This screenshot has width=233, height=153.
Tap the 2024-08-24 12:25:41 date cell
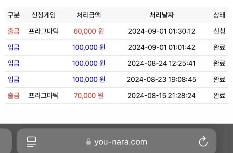(x=161, y=63)
